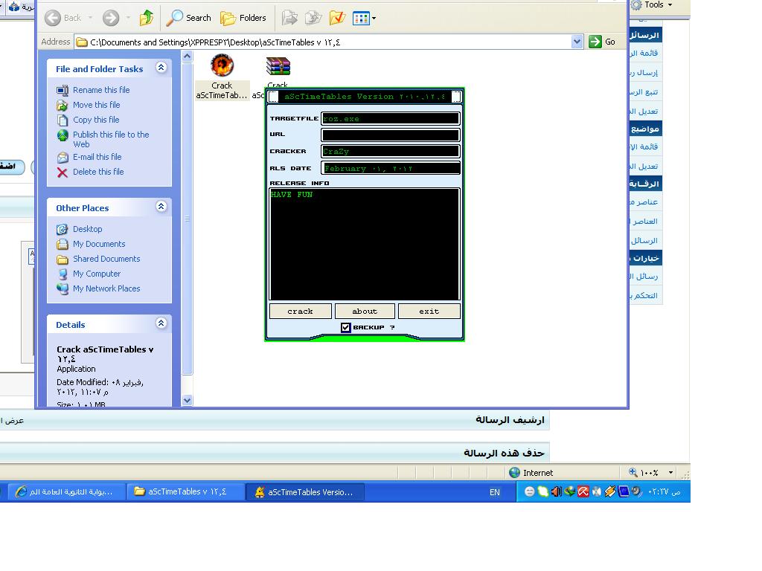
Task: Toggle the Folders tree pane
Action: point(243,18)
